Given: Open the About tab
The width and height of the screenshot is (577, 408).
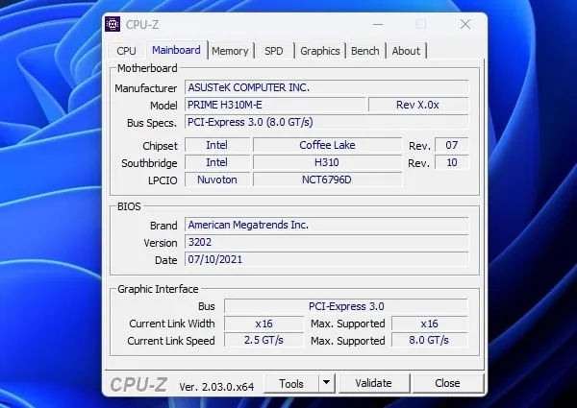Looking at the screenshot, I should pyautogui.click(x=406, y=51).
